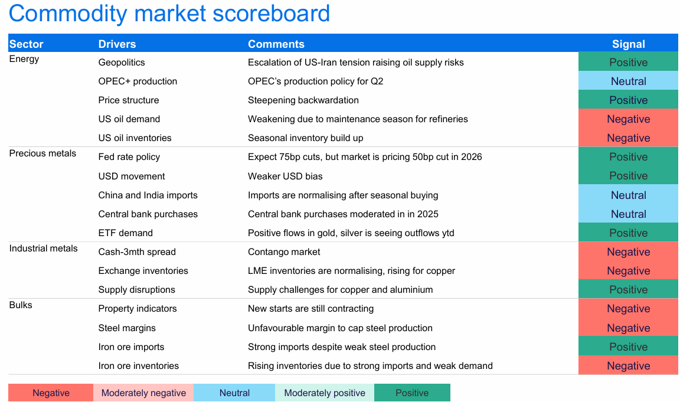Click the Iron ore inventories Negative signal
Viewport: 680px width, 402px height.
pyautogui.click(x=628, y=366)
